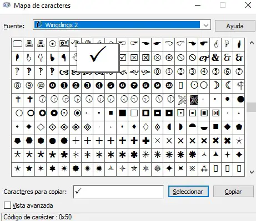The height and width of the screenshot is (221, 256).
Task: Click the scrollbar up arrow
Action: (252, 43)
